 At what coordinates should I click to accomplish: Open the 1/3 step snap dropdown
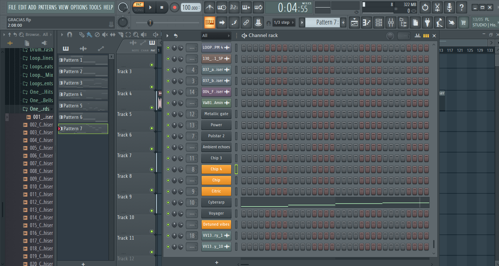pos(283,23)
